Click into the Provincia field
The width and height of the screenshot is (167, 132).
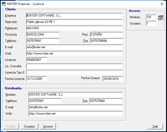click(x=43, y=35)
